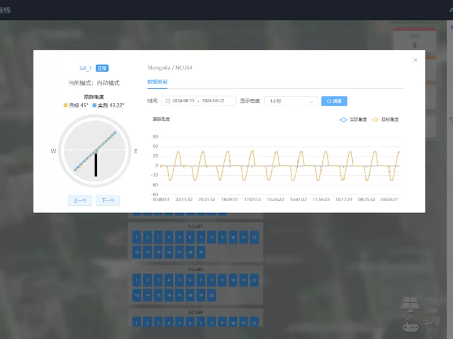Click the calendar icon in date field
This screenshot has height=339, width=453.
[168, 101]
